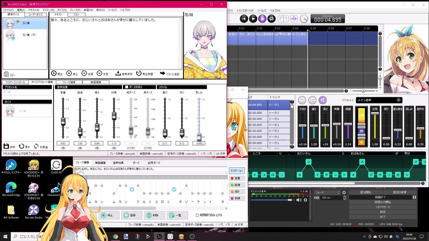Screen dimensions: 429x241
Task: Click the 初期値 reset icon
Action: click(36, 146)
